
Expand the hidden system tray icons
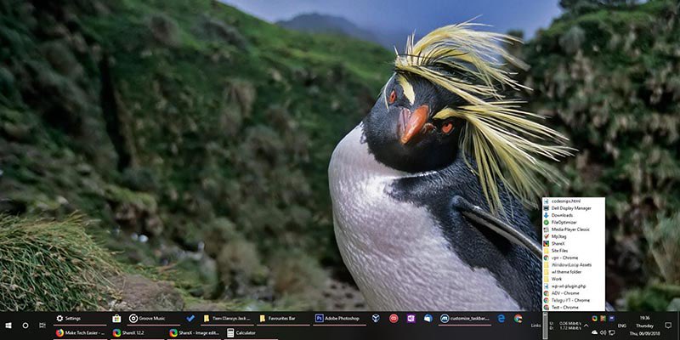pos(586,326)
